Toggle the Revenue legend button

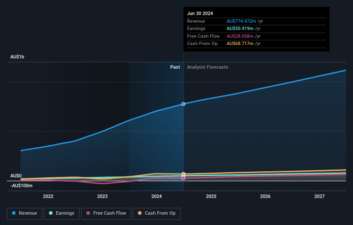[x=25, y=213]
